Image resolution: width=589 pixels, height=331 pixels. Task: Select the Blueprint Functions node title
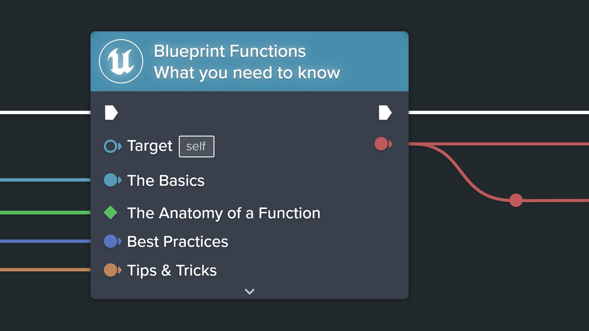[229, 51]
